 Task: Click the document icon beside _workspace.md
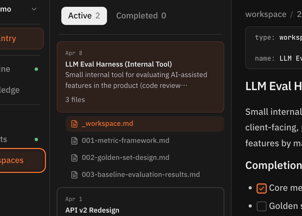tap(74, 124)
